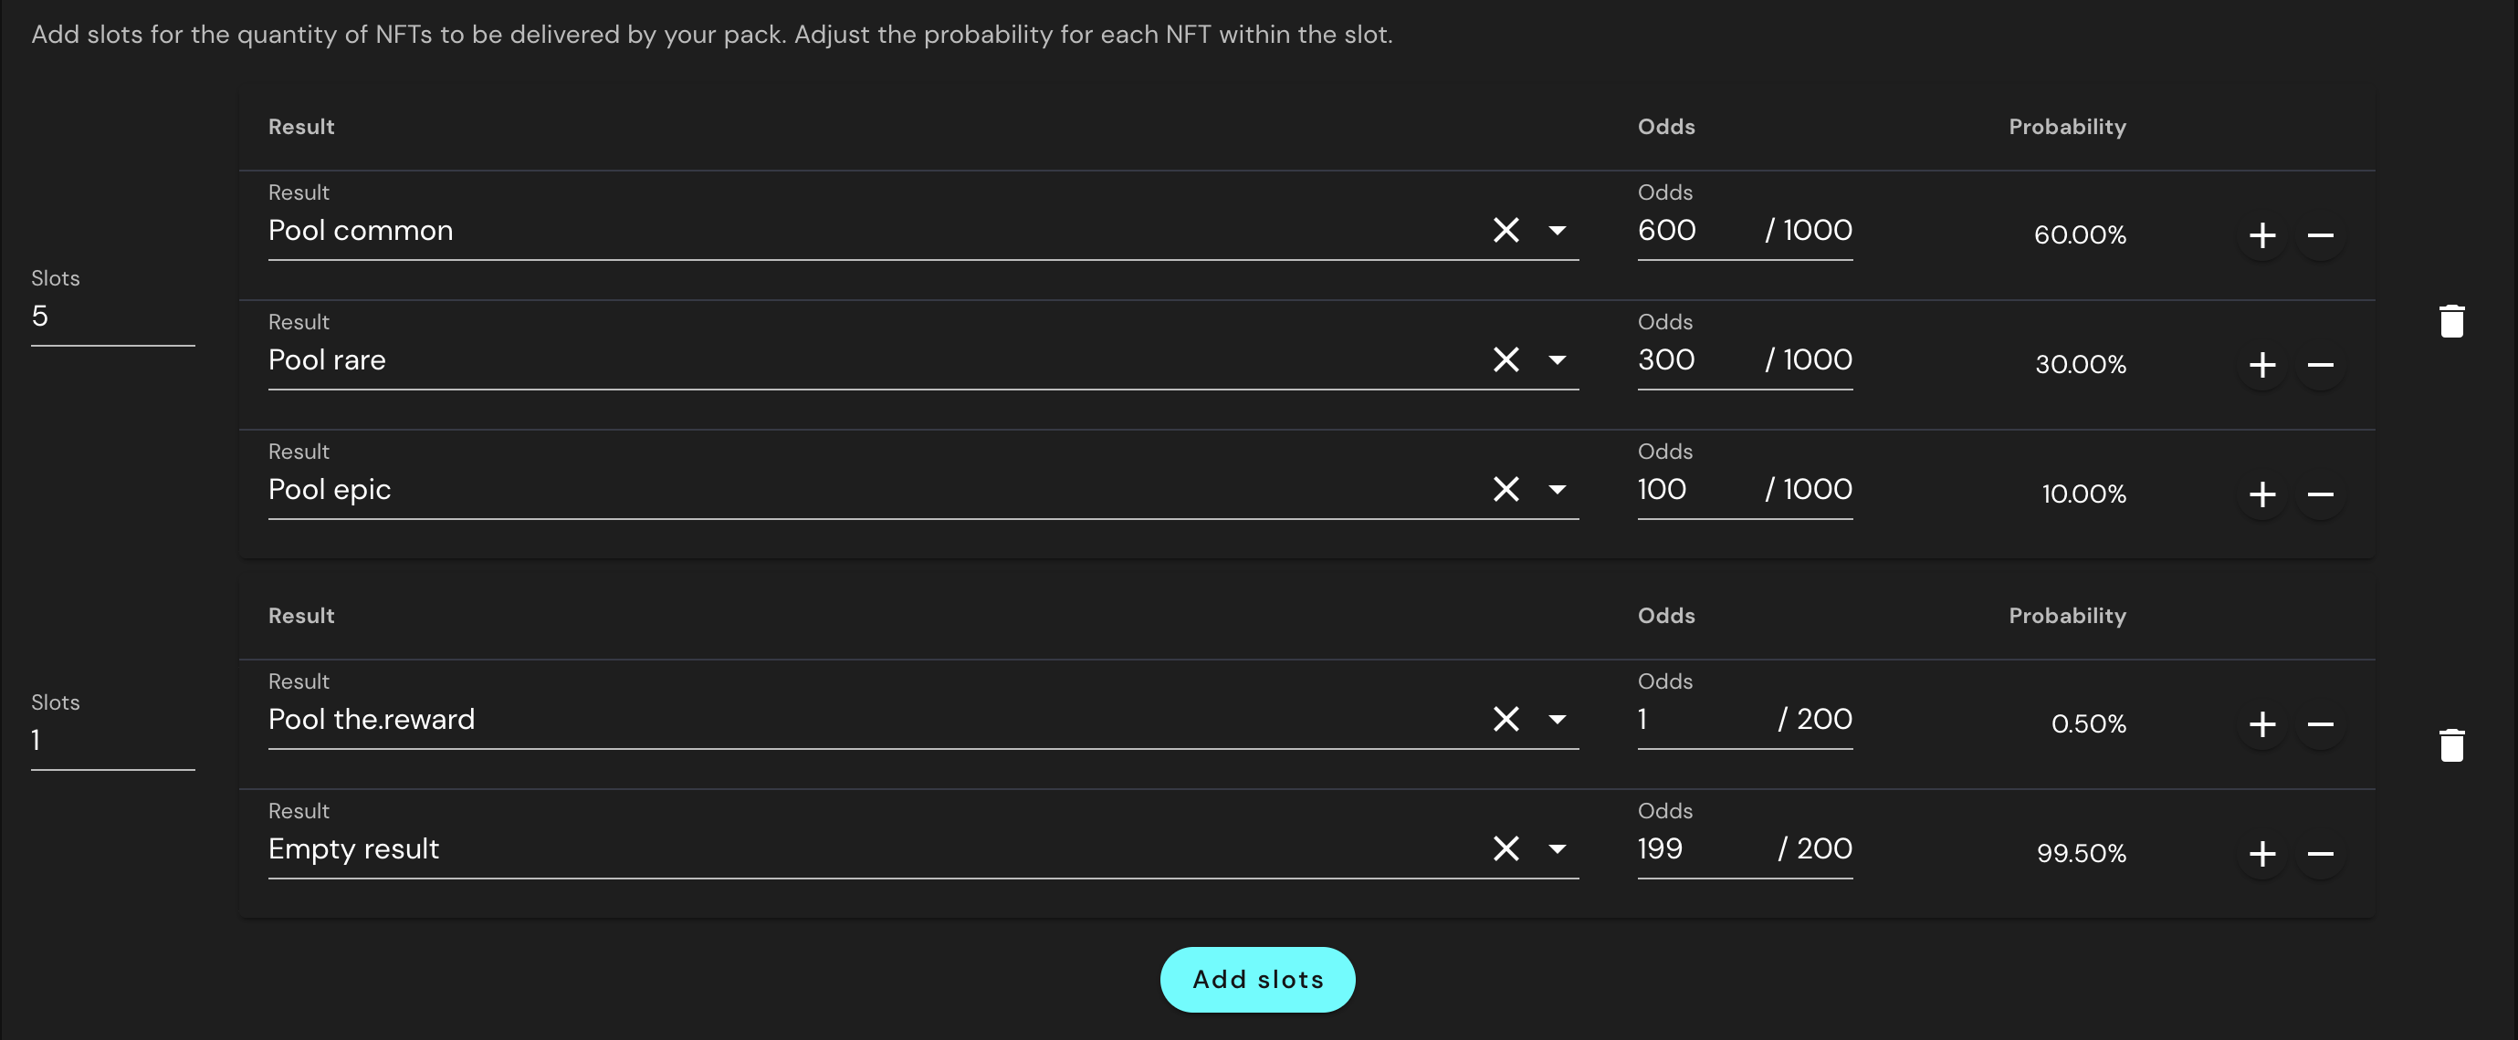Click the Odds value 199 for Empty result

[x=1659, y=848]
